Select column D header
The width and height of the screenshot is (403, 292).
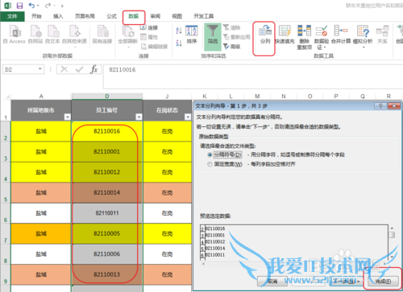[107, 97]
